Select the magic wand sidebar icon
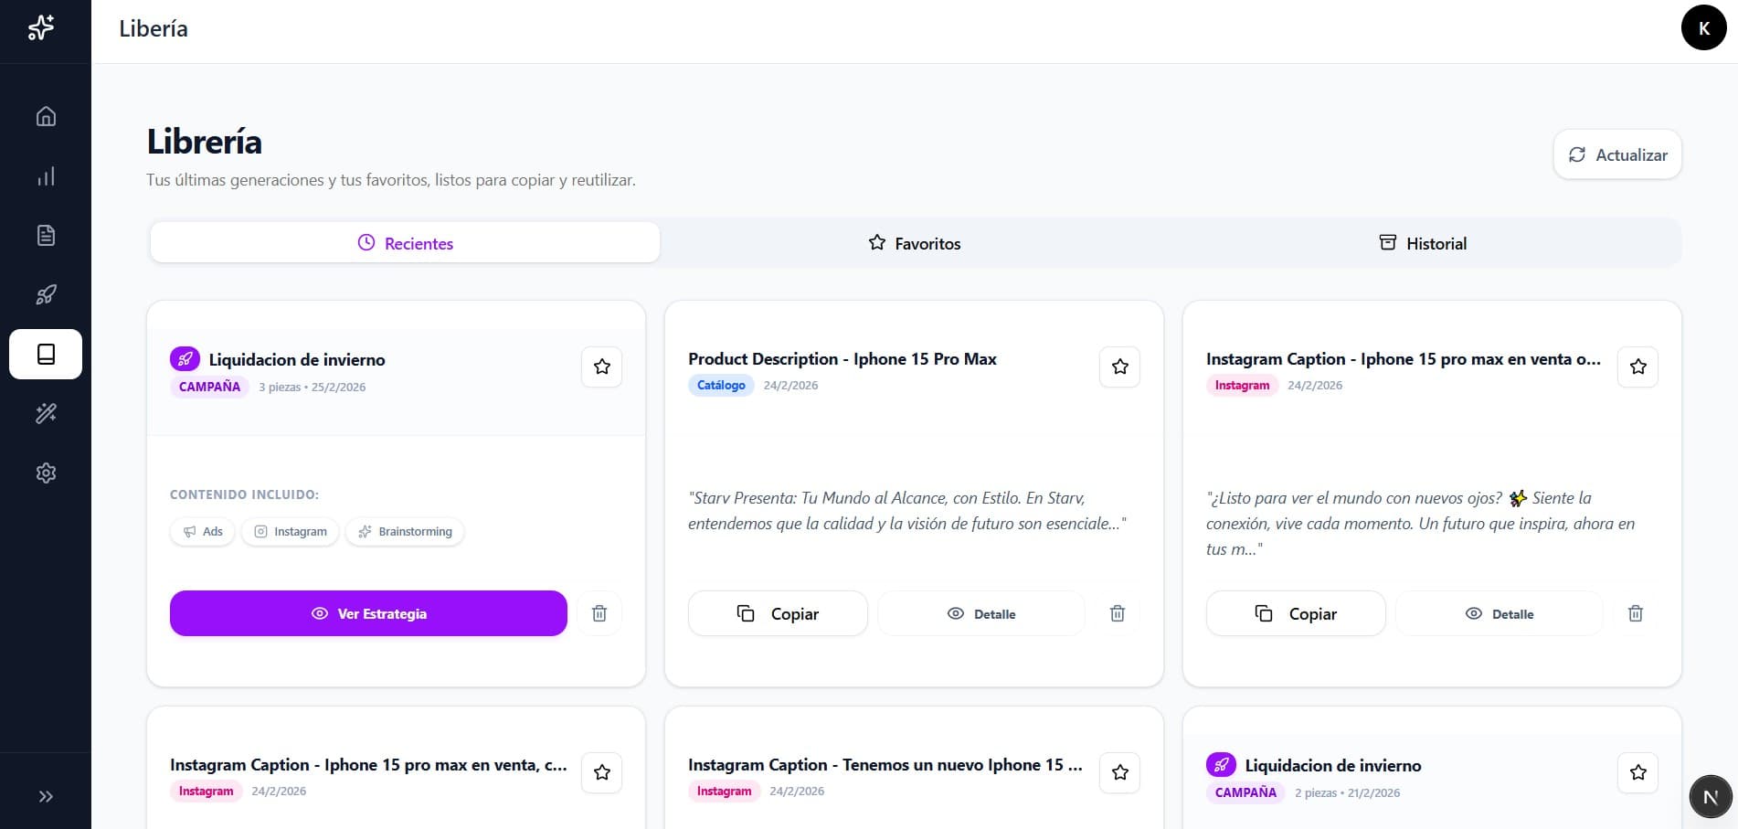The image size is (1738, 829). (46, 413)
